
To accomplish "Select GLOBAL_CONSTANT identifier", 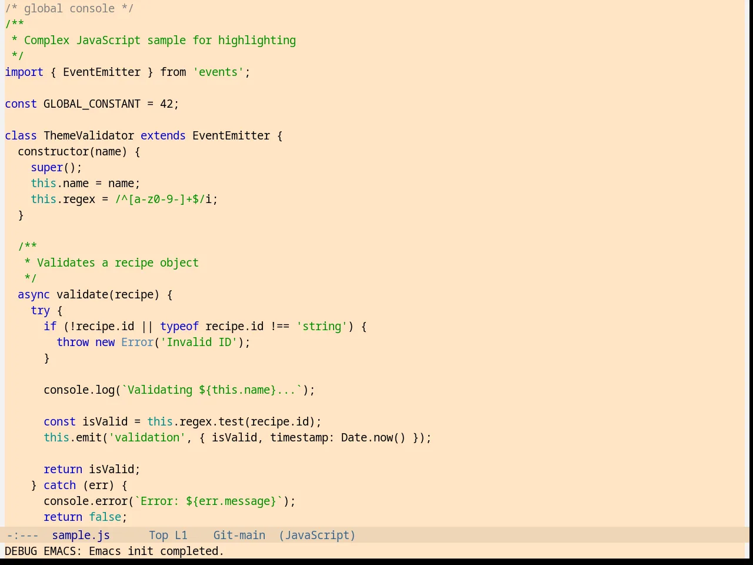I will (92, 104).
